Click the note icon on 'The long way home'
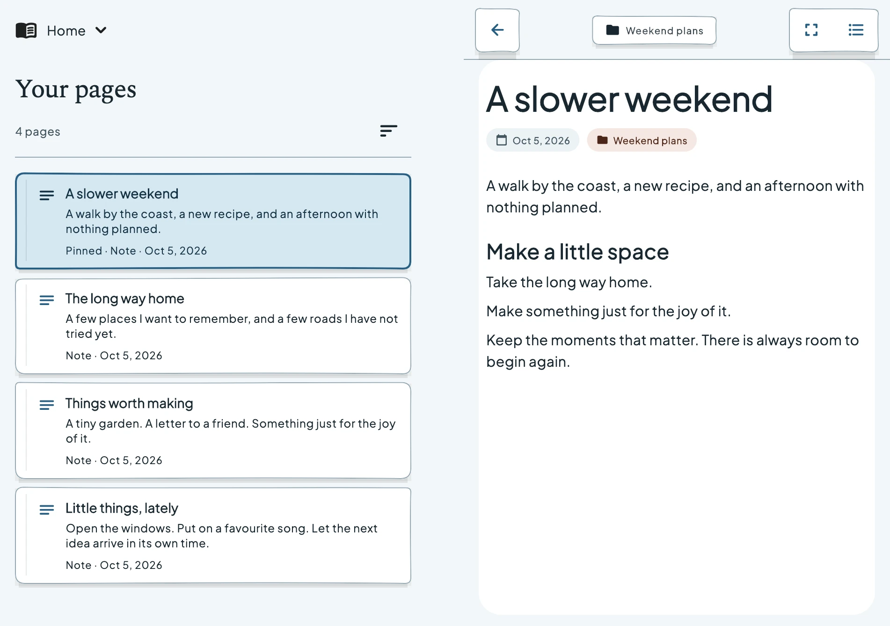 pyautogui.click(x=47, y=300)
